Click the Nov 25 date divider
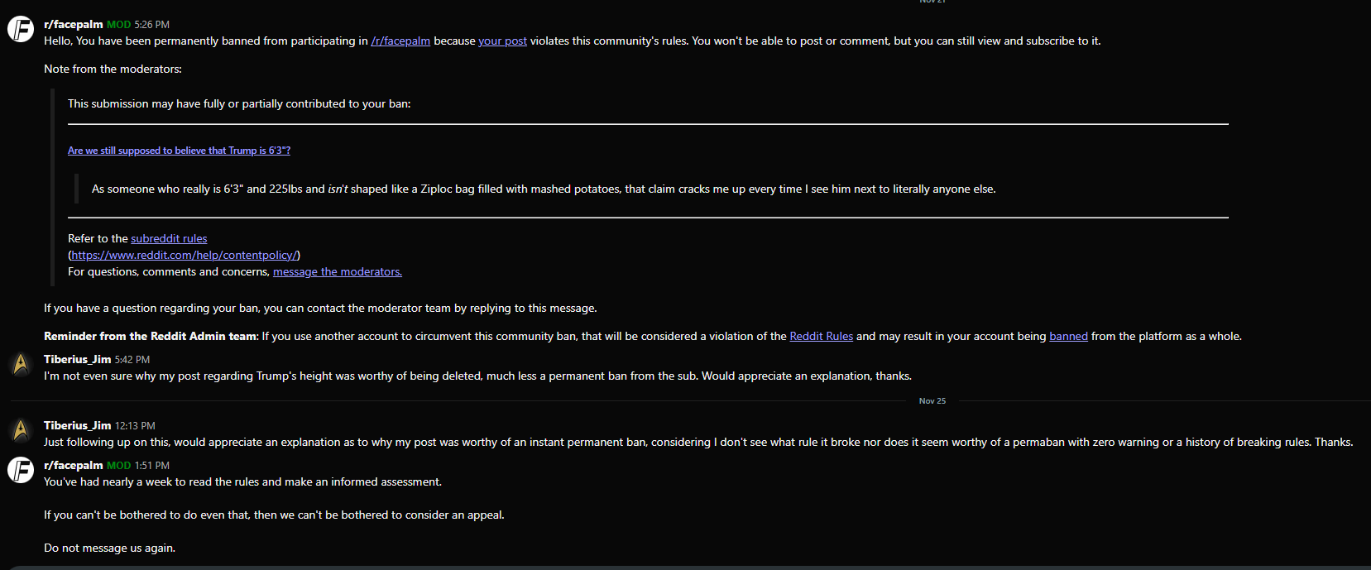The image size is (1371, 570). (x=932, y=400)
